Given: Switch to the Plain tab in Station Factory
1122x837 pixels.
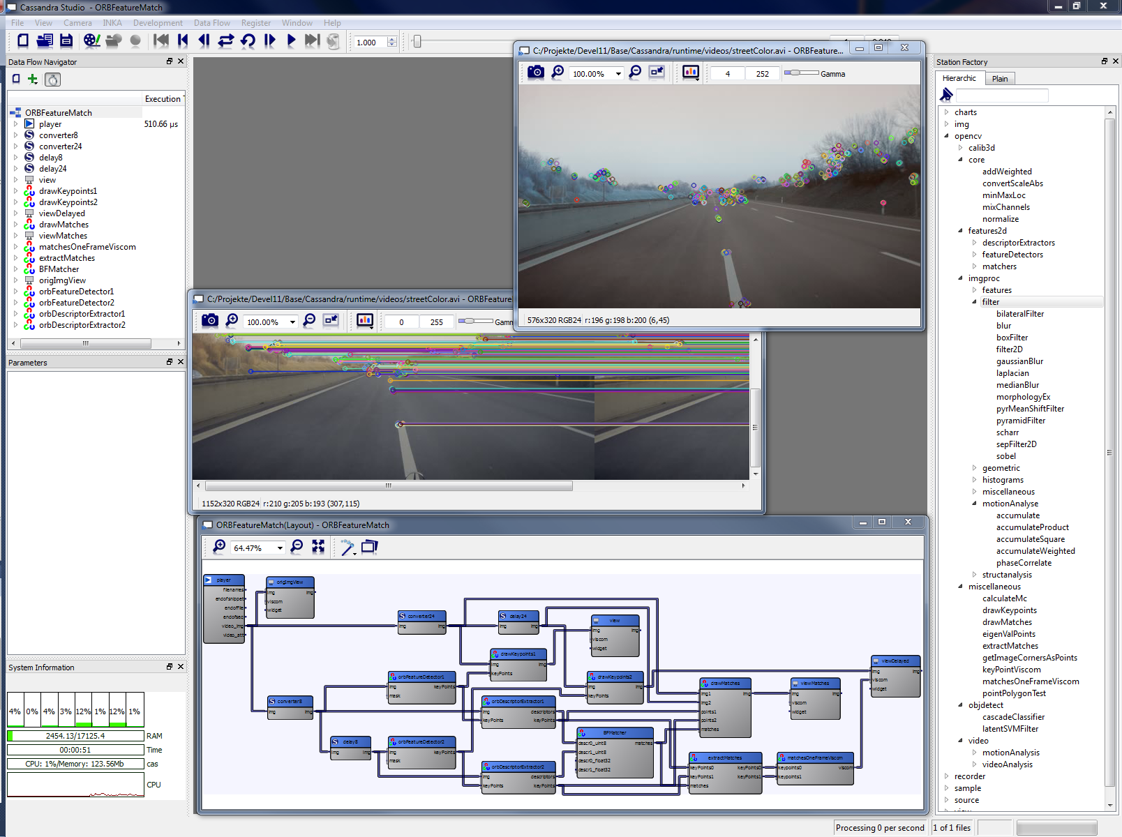Looking at the screenshot, I should tap(1000, 78).
